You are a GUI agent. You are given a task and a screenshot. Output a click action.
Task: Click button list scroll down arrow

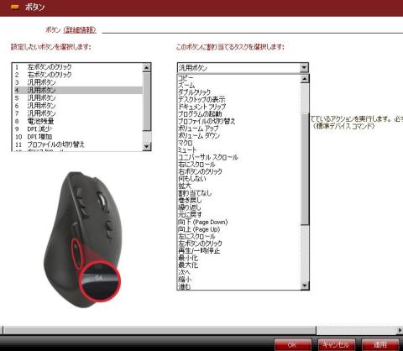(x=147, y=146)
